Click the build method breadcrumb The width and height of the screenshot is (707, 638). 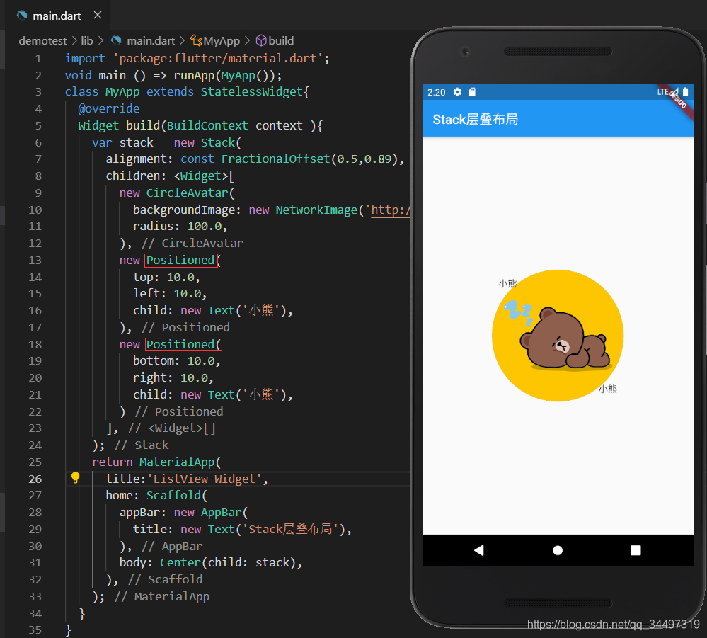point(281,40)
